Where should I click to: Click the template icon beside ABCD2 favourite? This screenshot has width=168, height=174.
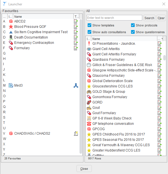tap(76, 21)
